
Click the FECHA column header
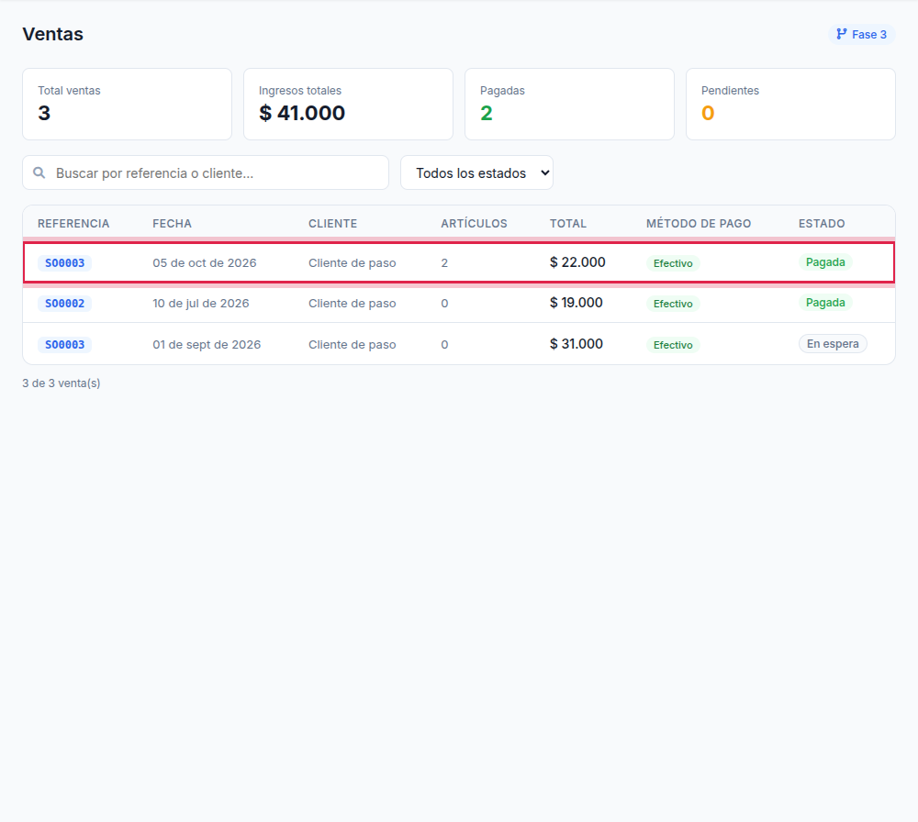click(173, 224)
